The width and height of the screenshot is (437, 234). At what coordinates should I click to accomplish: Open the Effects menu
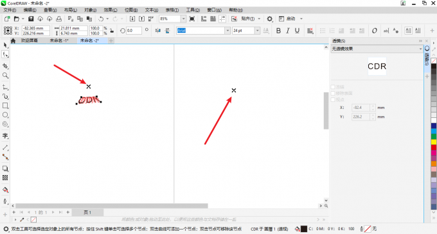tap(111, 10)
